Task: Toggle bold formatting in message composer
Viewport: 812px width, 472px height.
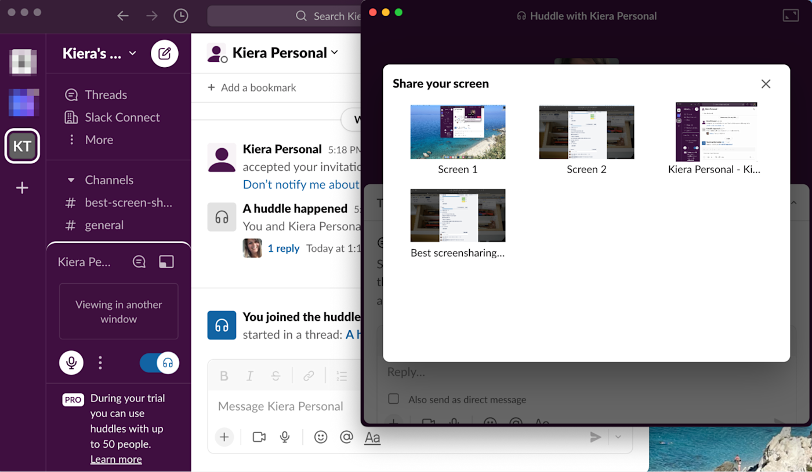Action: point(224,376)
